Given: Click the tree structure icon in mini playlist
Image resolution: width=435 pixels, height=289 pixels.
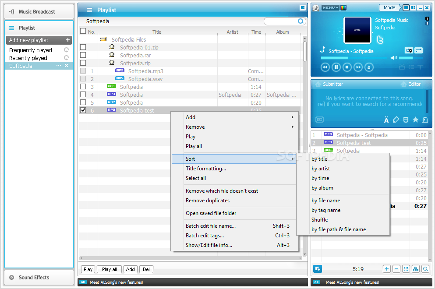Looking at the screenshot, I should tap(416, 269).
